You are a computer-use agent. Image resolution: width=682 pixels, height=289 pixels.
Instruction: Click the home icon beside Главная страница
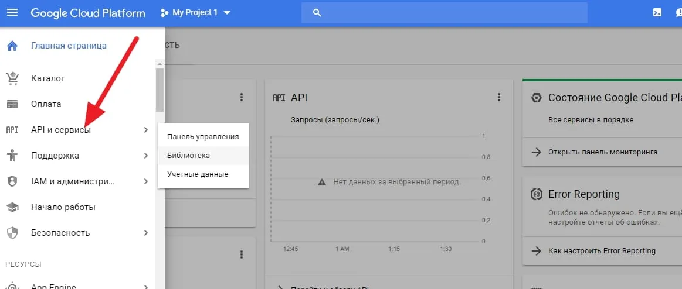tap(12, 46)
